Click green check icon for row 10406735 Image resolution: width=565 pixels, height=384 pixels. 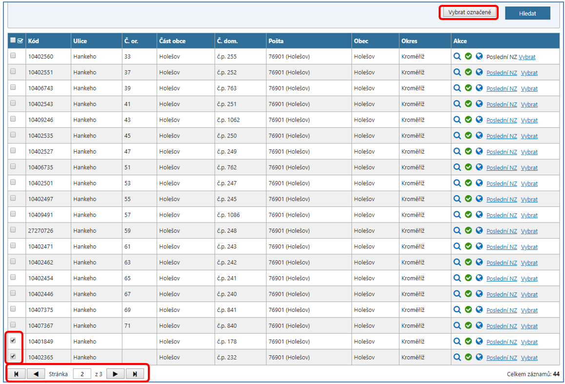pyautogui.click(x=468, y=167)
